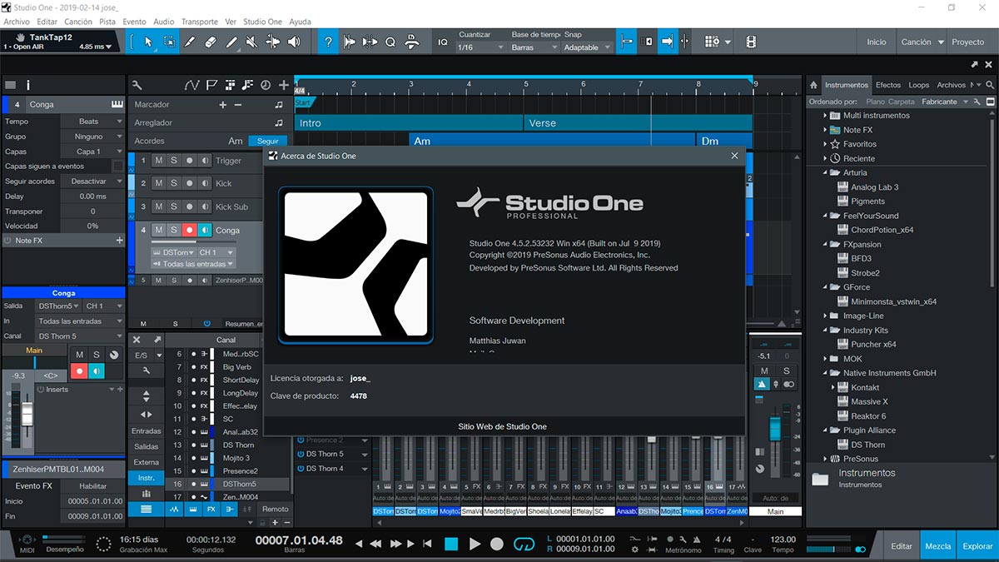The width and height of the screenshot is (999, 562).
Task: Click the Editar view button
Action: (x=902, y=546)
